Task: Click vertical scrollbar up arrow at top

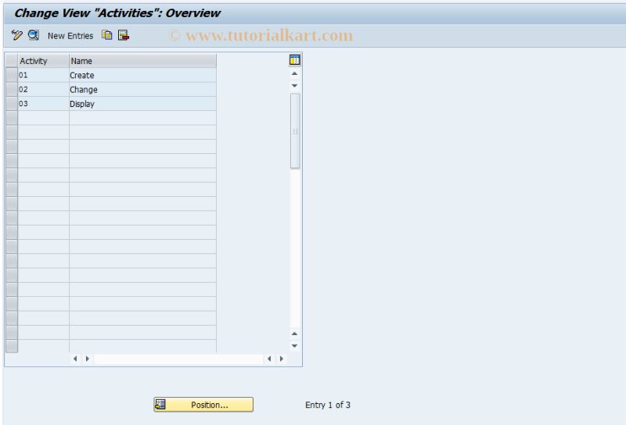Action: [x=295, y=73]
